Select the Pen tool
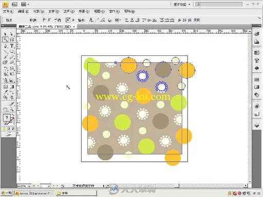 (5, 46)
